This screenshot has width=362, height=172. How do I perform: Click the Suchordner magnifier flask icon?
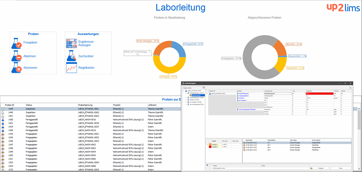[72, 56]
